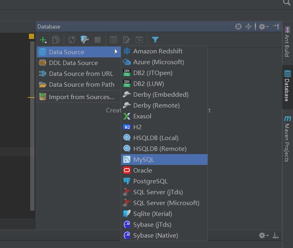Open the SQL console icon
The height and width of the screenshot is (248, 293).
click(x=139, y=40)
